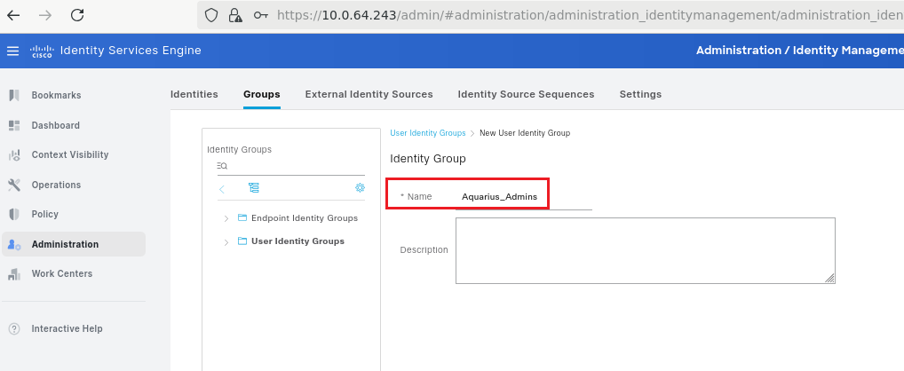Click the Administration user-gear icon

tap(14, 244)
